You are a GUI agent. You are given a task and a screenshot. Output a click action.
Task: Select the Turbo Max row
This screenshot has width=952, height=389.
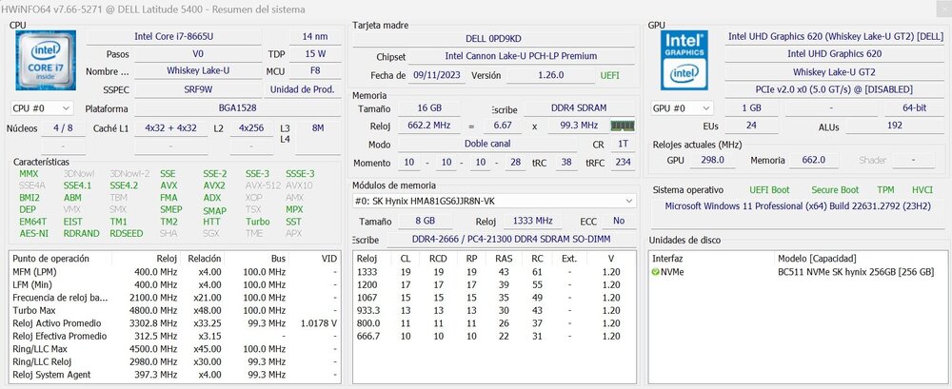(x=175, y=310)
